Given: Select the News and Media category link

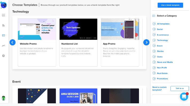Looking at the screenshot, I should click(165, 62).
